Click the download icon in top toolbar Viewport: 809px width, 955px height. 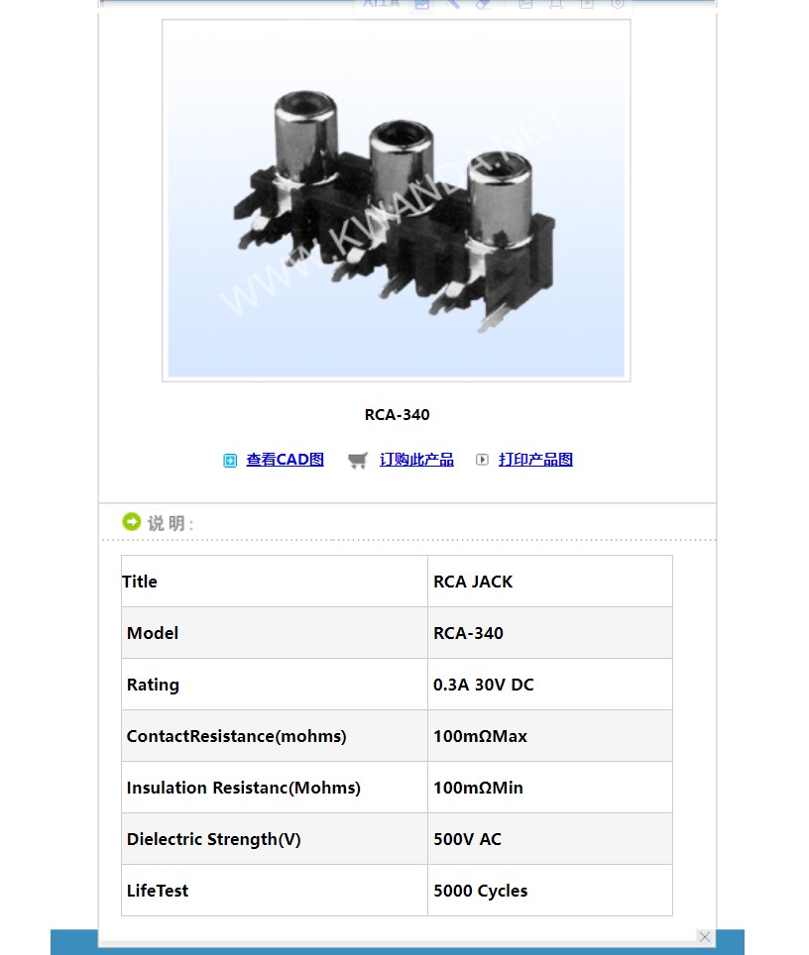coord(587,4)
